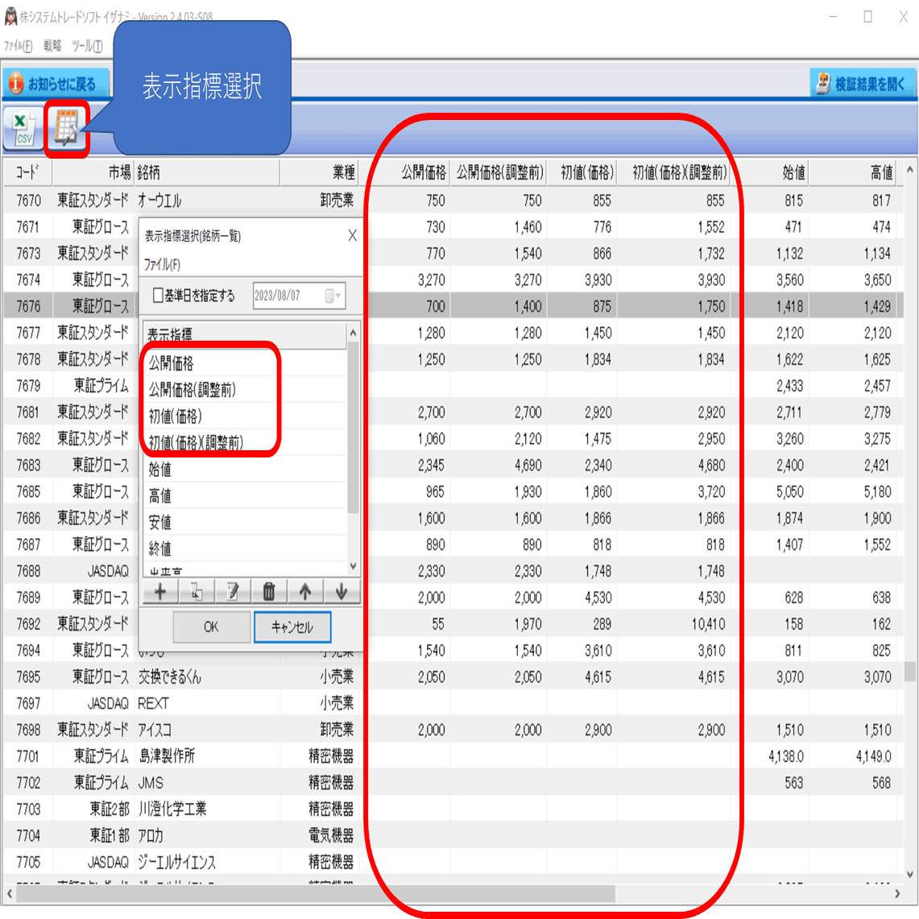The width and height of the screenshot is (919, 919).
Task: Click the plus icon to add an indicator
Action: click(159, 591)
